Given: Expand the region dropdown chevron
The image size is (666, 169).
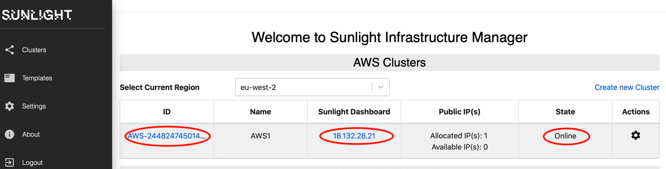Looking at the screenshot, I should coord(381,87).
